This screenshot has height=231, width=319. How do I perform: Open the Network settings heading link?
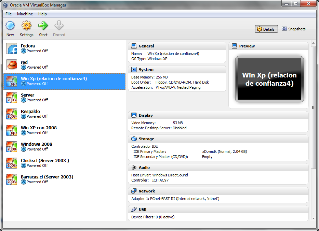click(147, 191)
